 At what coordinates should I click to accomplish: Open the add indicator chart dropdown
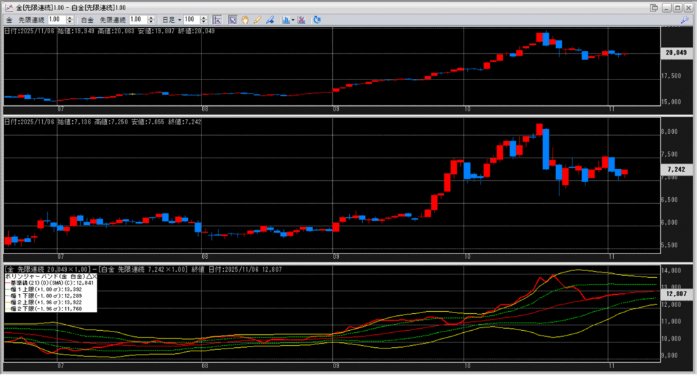[287, 20]
